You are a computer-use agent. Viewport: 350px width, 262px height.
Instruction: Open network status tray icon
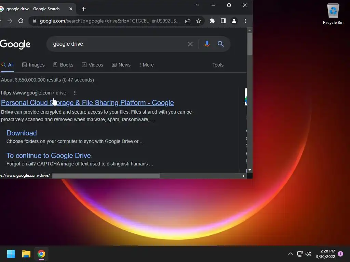tap(300, 254)
